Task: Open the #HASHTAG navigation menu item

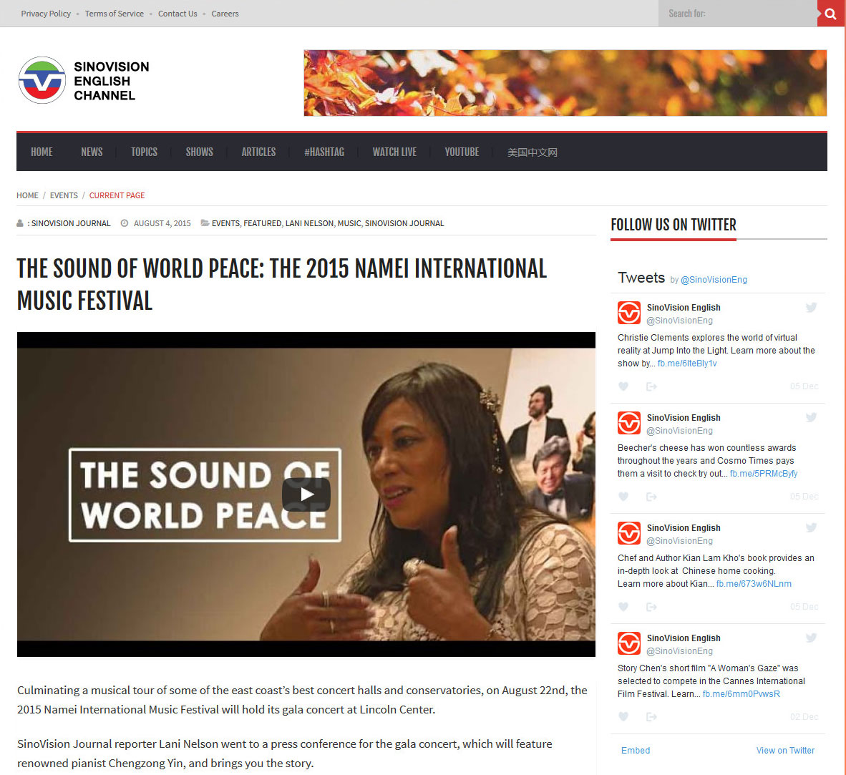Action: pos(324,152)
